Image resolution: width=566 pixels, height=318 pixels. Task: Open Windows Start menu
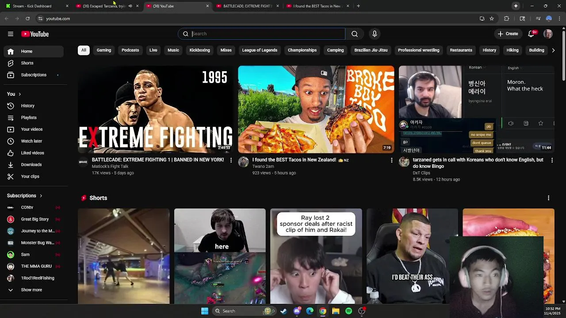(205, 311)
